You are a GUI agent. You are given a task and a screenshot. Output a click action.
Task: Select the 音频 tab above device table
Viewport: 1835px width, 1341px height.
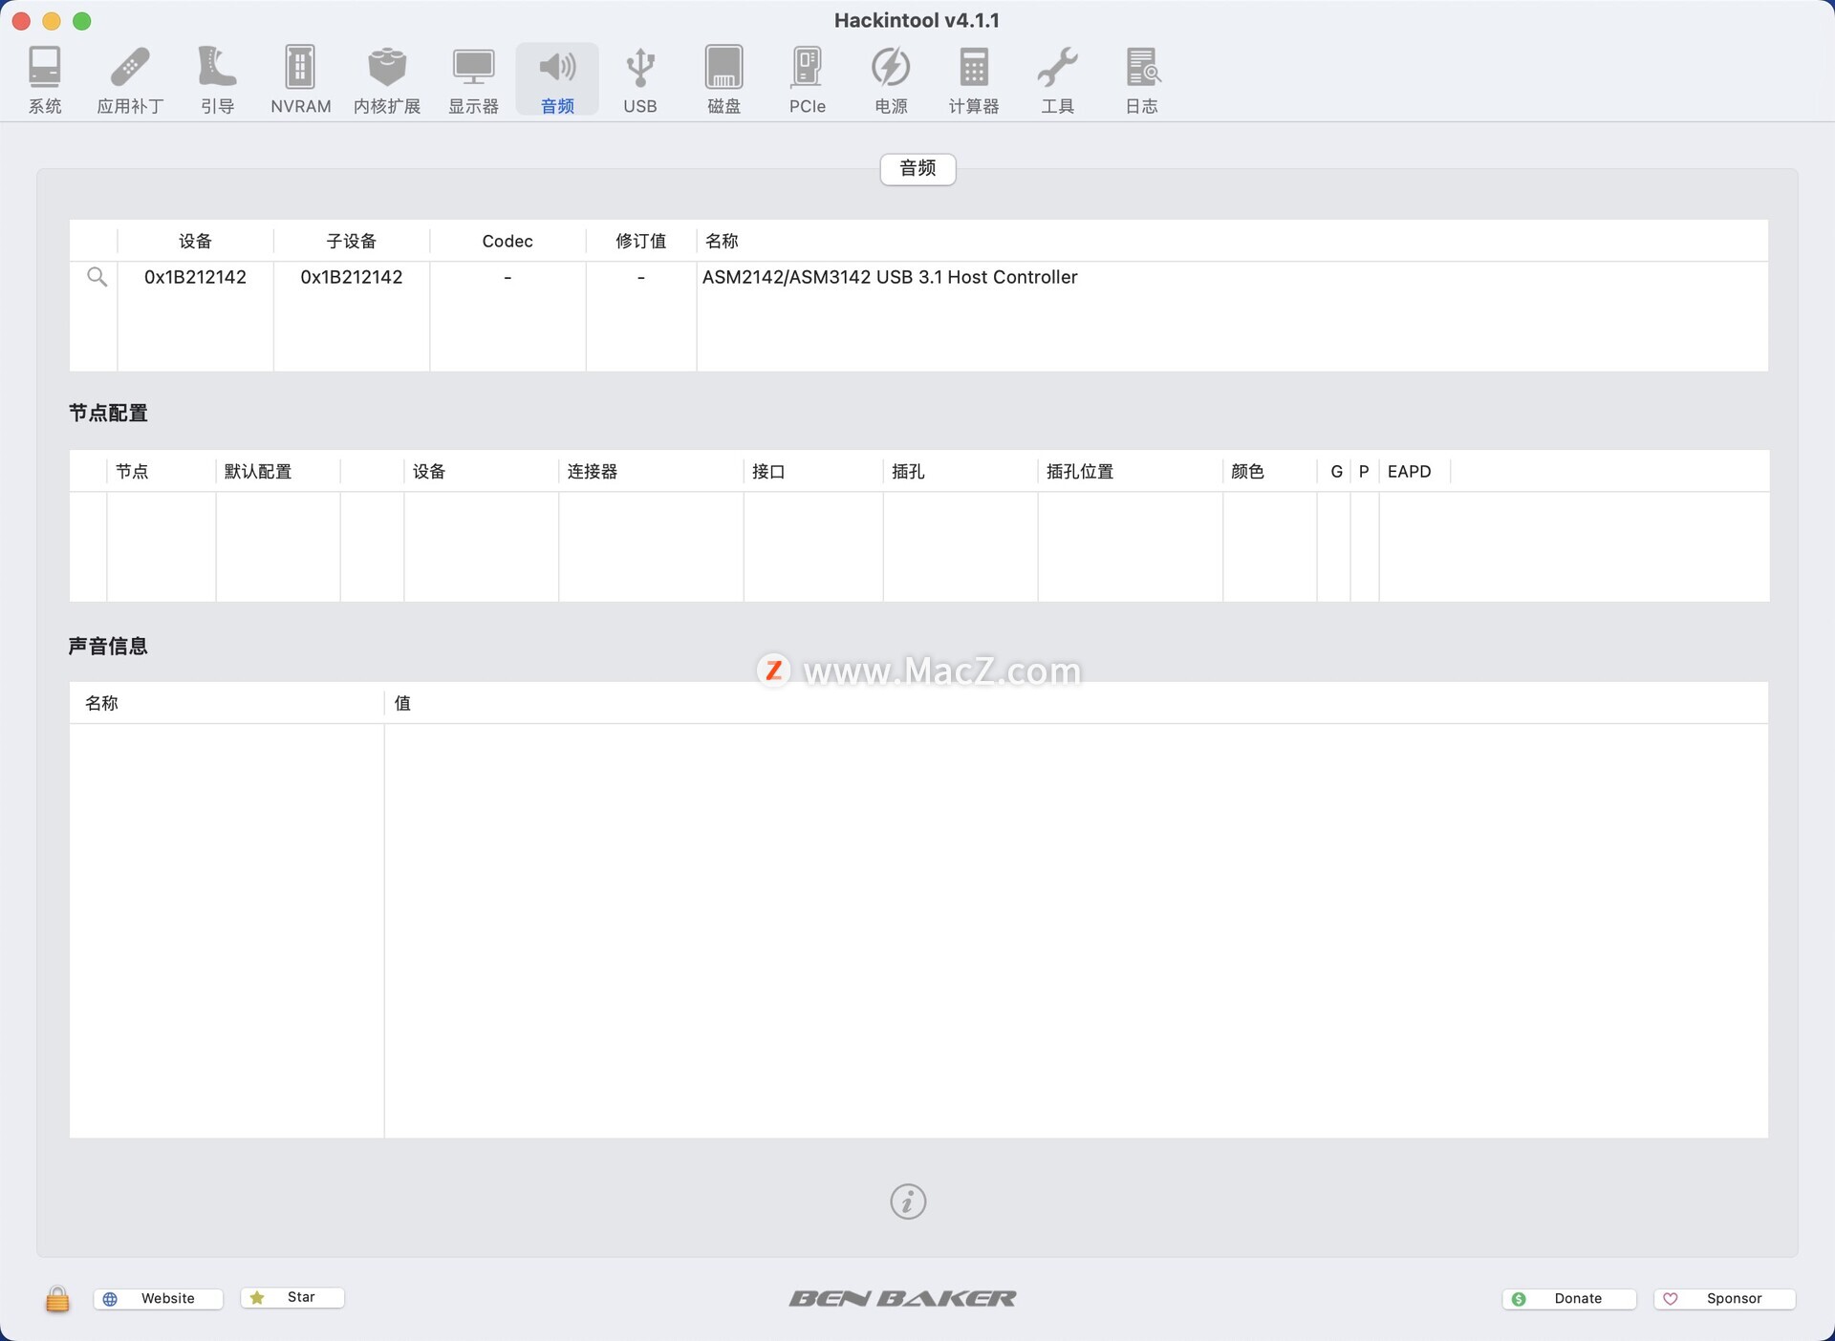[917, 169]
